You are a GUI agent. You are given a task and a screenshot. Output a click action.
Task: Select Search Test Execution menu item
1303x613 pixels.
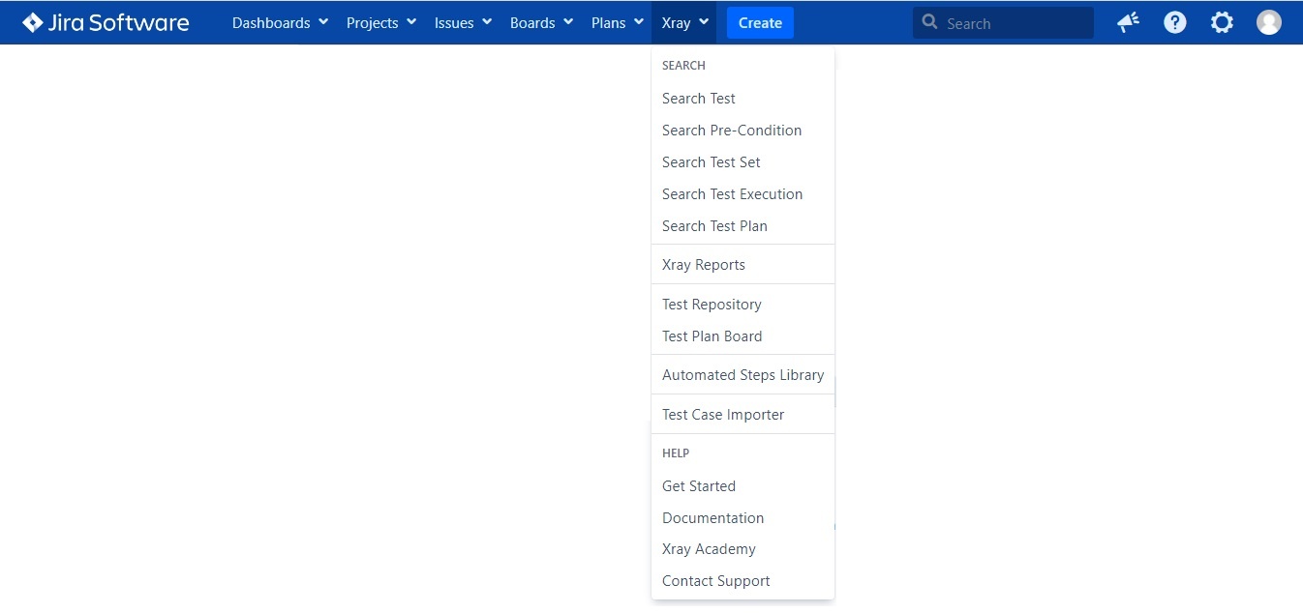click(x=742, y=194)
